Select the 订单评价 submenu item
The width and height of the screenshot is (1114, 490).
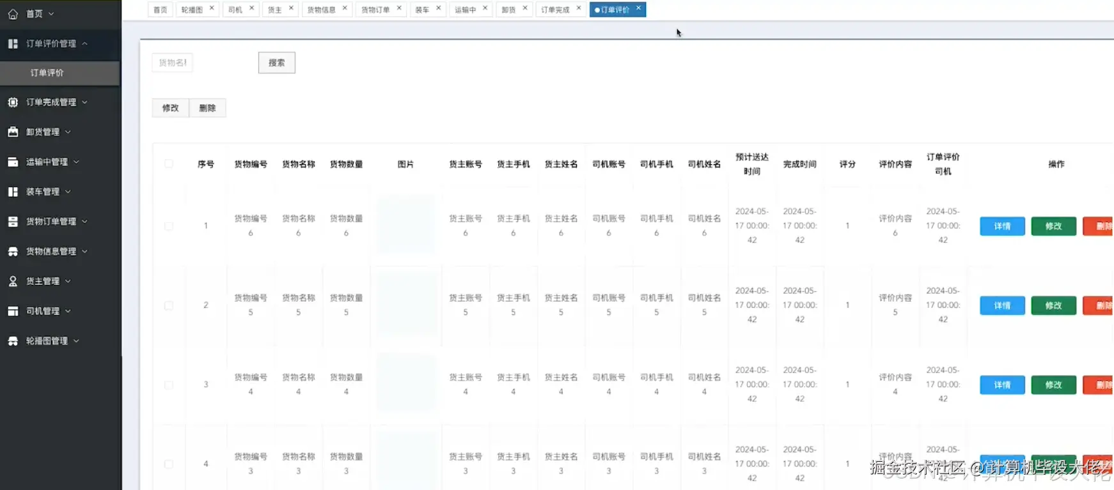tap(60, 73)
